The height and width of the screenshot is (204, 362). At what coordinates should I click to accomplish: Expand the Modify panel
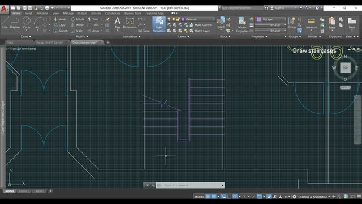81,36
